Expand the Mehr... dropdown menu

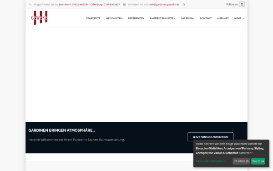coord(239,18)
